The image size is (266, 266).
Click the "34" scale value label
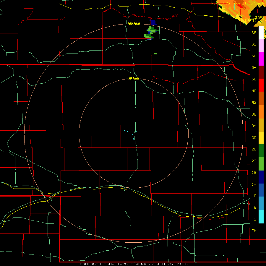(x=254, y=126)
